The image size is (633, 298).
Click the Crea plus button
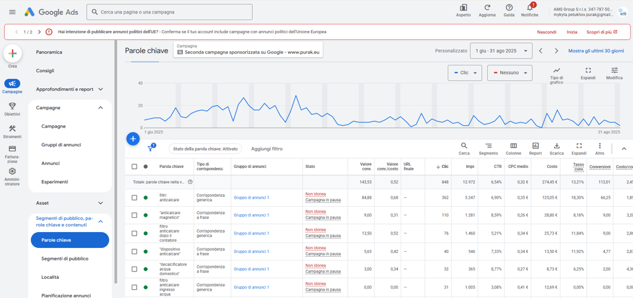pyautogui.click(x=12, y=54)
